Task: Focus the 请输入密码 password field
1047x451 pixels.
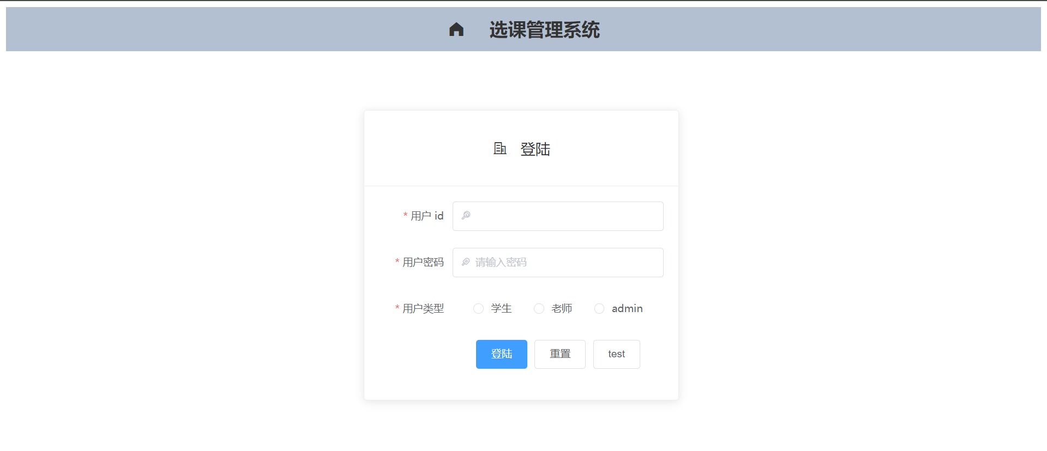Action: coord(558,263)
